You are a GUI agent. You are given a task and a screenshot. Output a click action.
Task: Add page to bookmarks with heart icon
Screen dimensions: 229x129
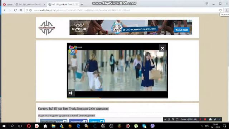[x=220, y=10]
